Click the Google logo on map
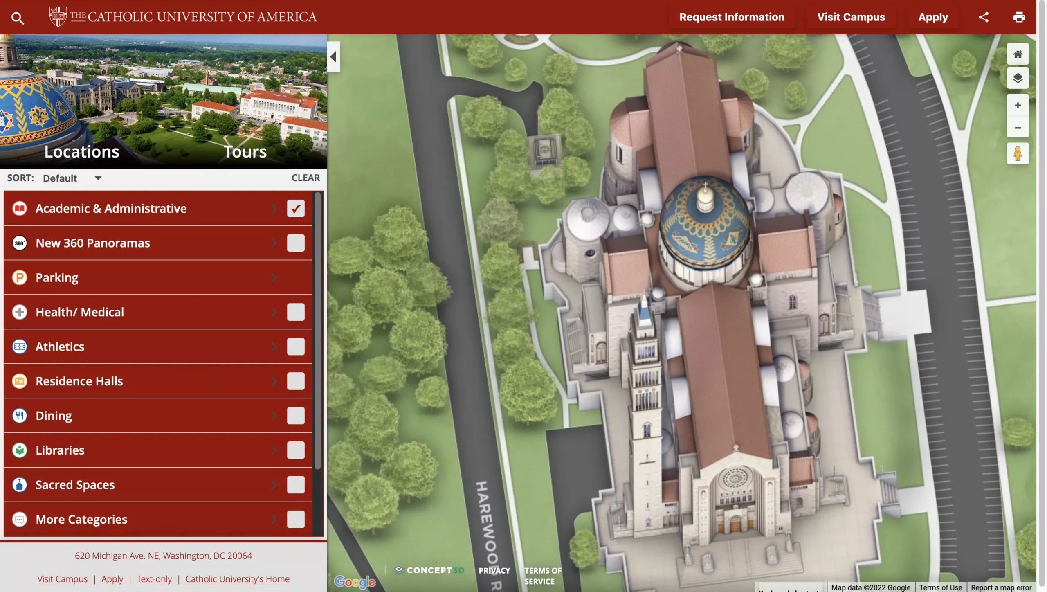Screen dimensions: 1047x592 355,581
